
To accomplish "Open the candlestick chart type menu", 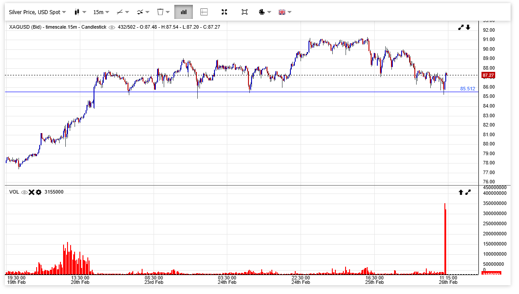I will [x=80, y=12].
